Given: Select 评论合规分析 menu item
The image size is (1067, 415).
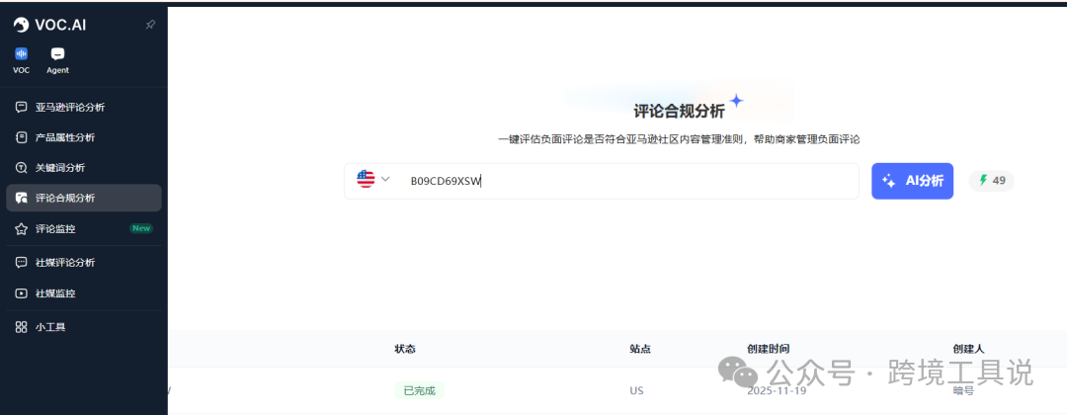Looking at the screenshot, I should 84,198.
